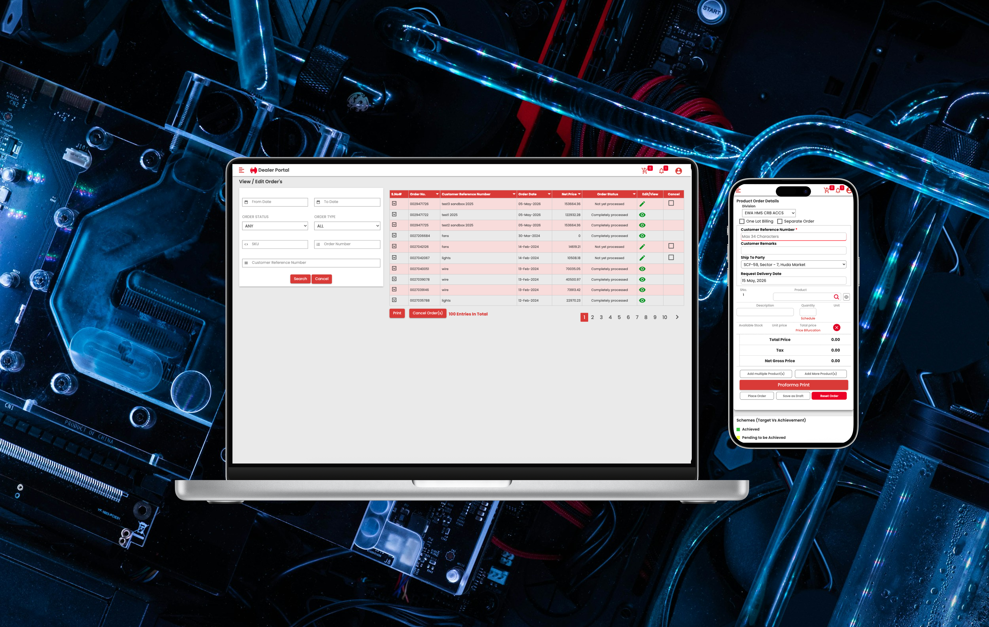Image resolution: width=989 pixels, height=627 pixels.
Task: Go to page 3 of the orders
Action: click(601, 317)
